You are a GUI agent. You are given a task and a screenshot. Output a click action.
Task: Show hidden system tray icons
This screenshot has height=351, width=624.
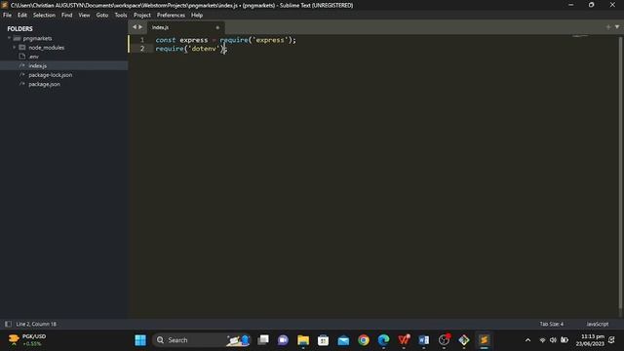(527, 340)
